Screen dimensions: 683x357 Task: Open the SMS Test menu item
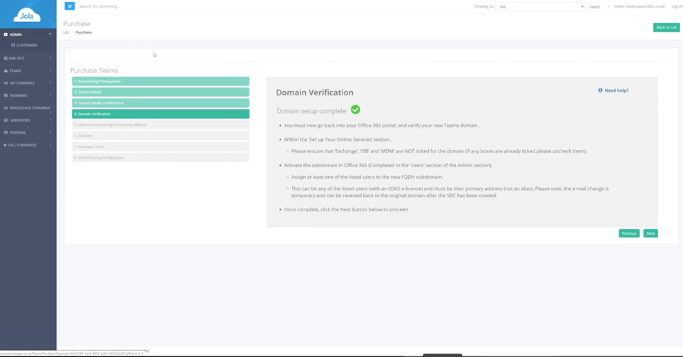[28, 58]
